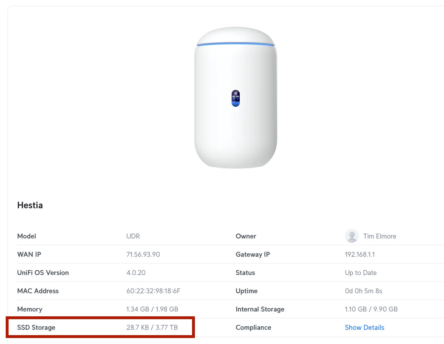
Task: Click the UDR model value
Action: (133, 236)
